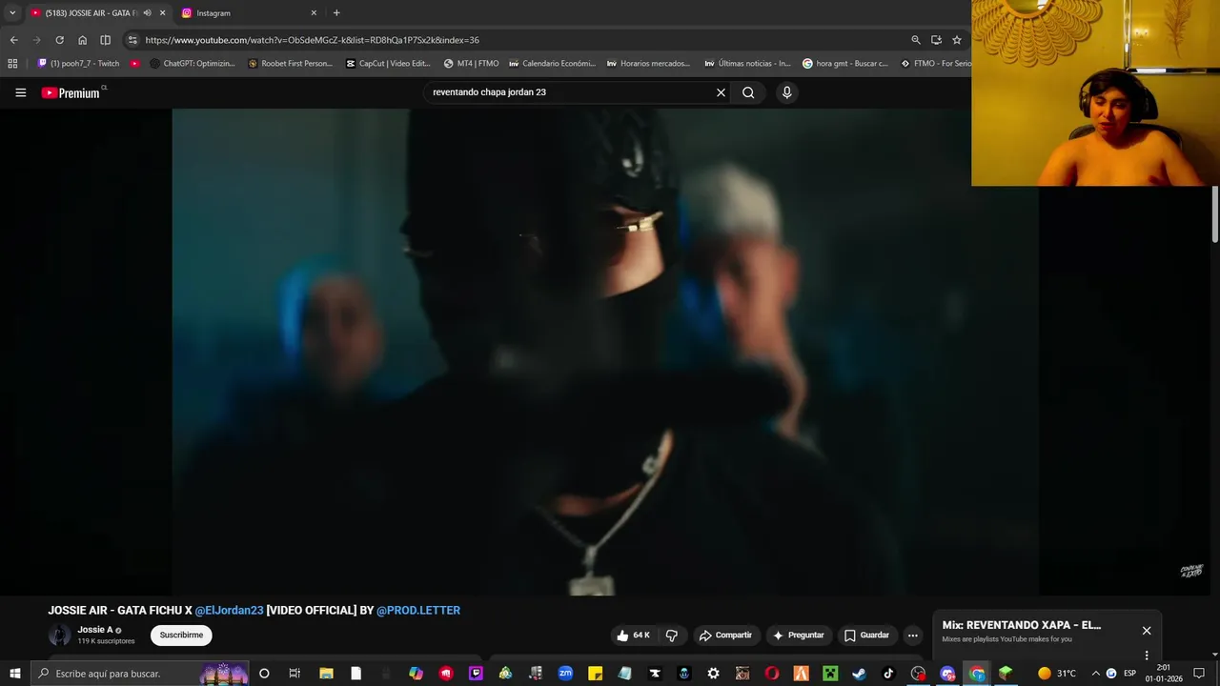Image resolution: width=1220 pixels, height=686 pixels.
Task: Open Roobet First Person bookmark
Action: 290,64
